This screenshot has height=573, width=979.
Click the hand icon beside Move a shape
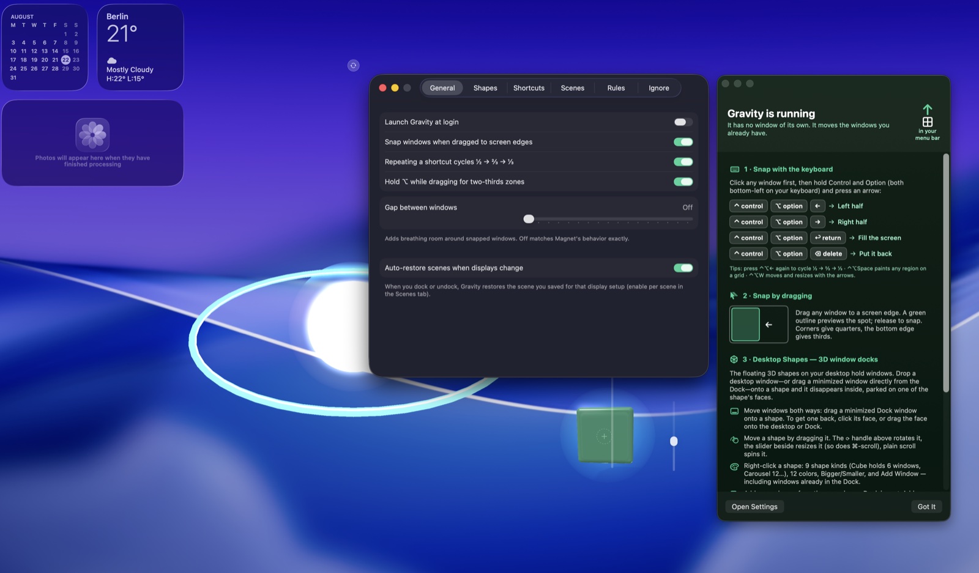point(734,439)
